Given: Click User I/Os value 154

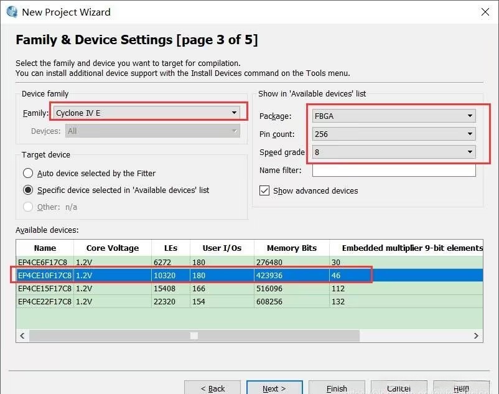Looking at the screenshot, I should tap(198, 301).
